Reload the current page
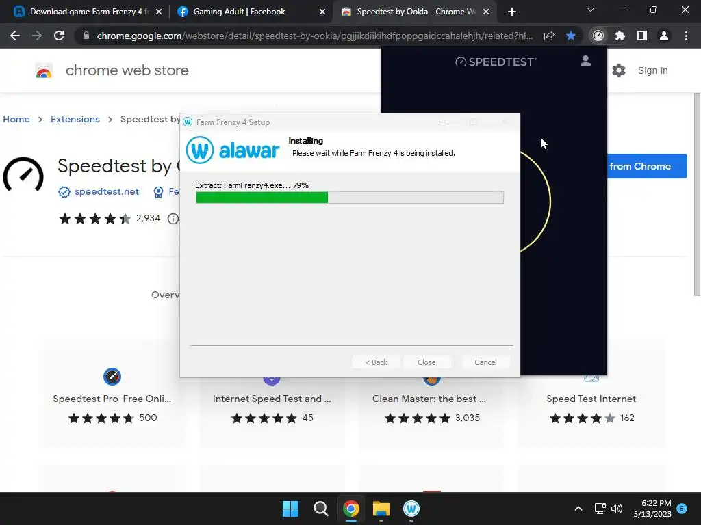 [x=59, y=36]
